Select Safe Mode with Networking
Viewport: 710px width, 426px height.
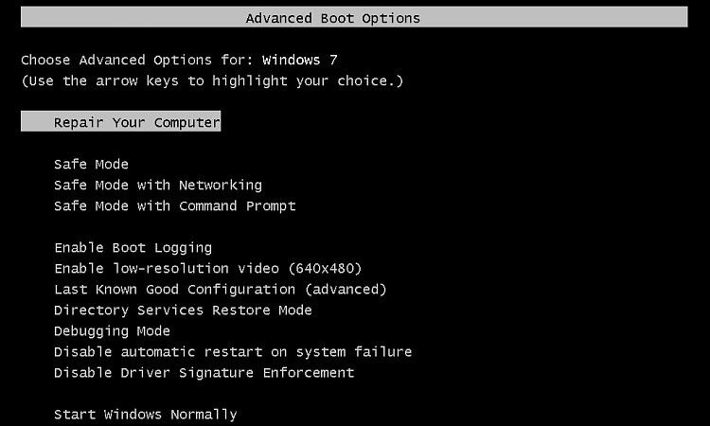pos(157,185)
